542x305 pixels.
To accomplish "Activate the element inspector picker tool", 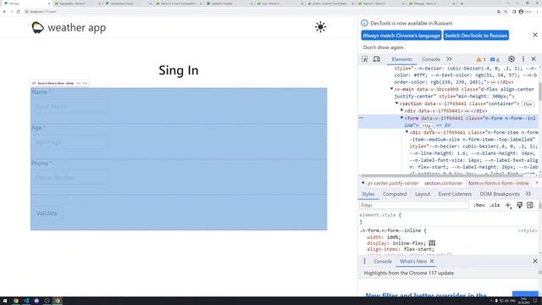I will coord(365,59).
